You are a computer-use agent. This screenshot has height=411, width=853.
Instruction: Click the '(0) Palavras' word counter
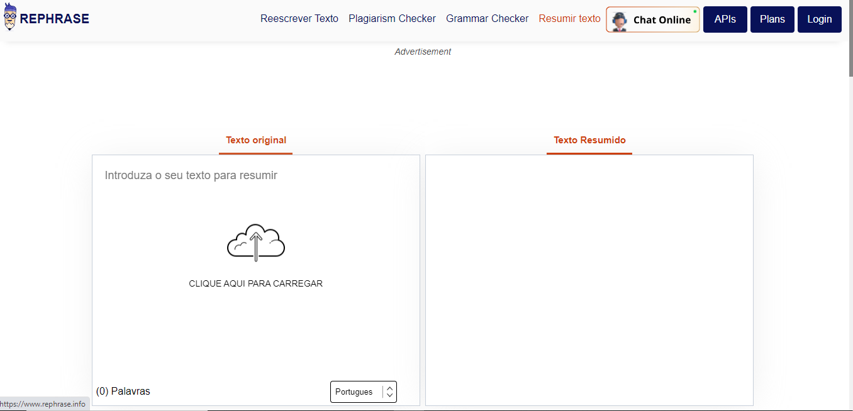[123, 392]
